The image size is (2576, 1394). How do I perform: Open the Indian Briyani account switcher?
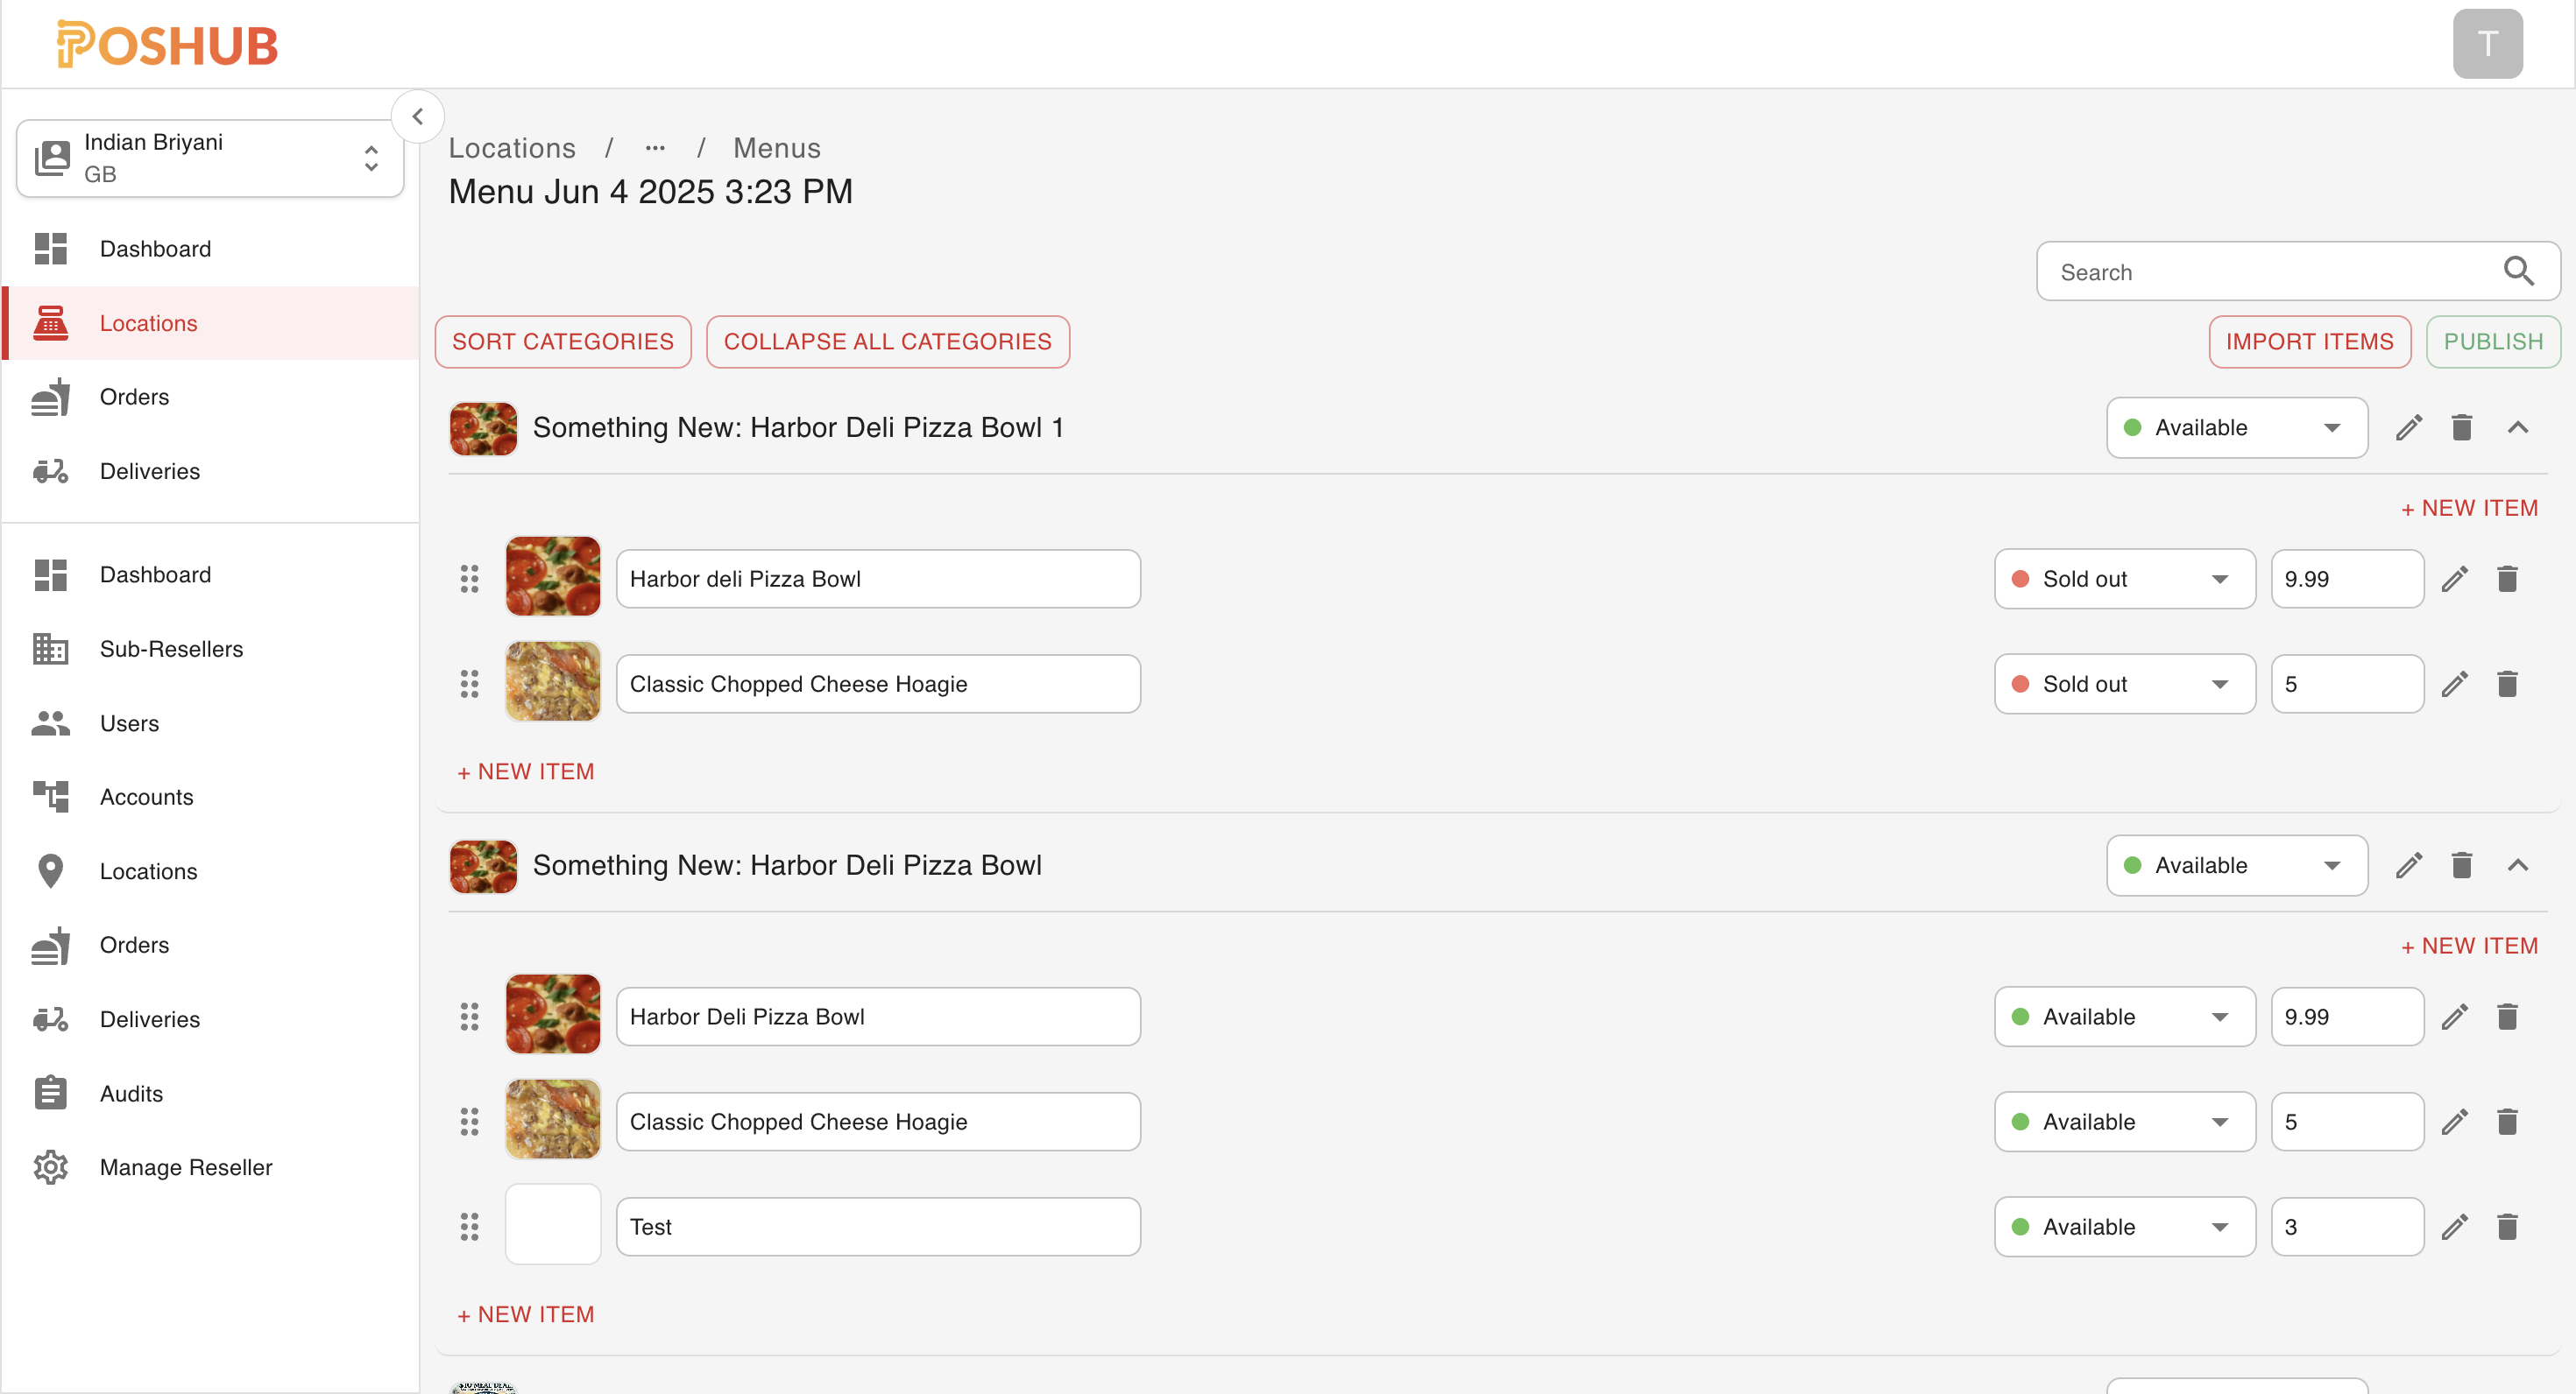click(210, 158)
